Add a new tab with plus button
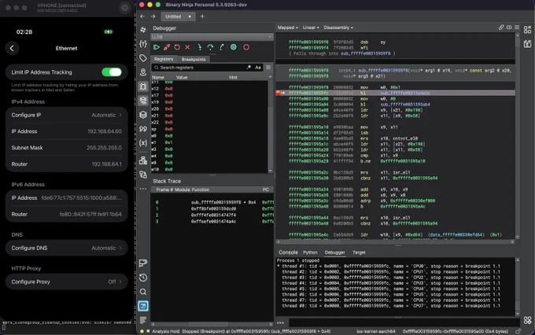This screenshot has width=535, height=335. [x=202, y=17]
